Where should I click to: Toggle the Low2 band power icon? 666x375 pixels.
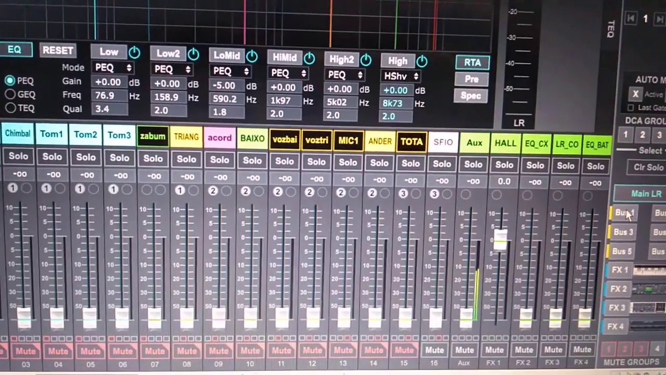coord(194,54)
